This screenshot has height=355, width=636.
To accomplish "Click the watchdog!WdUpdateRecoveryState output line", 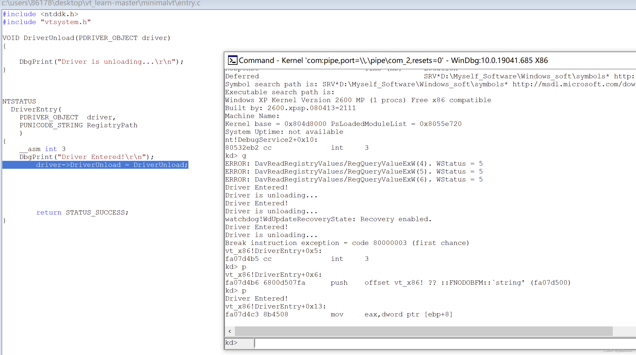I will click(328, 219).
